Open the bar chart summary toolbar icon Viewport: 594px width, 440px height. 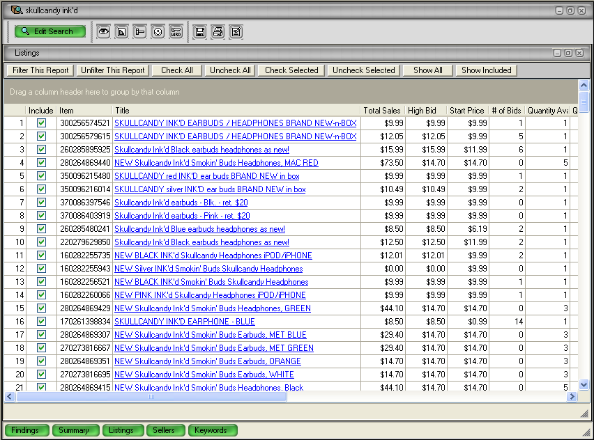tap(121, 32)
